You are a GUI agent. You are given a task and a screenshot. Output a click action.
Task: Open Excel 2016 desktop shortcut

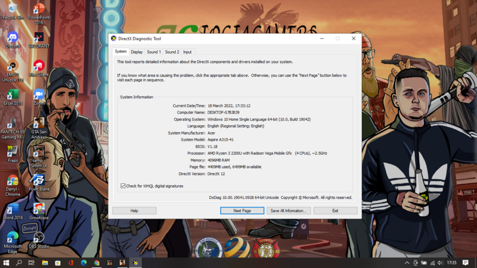(13, 97)
